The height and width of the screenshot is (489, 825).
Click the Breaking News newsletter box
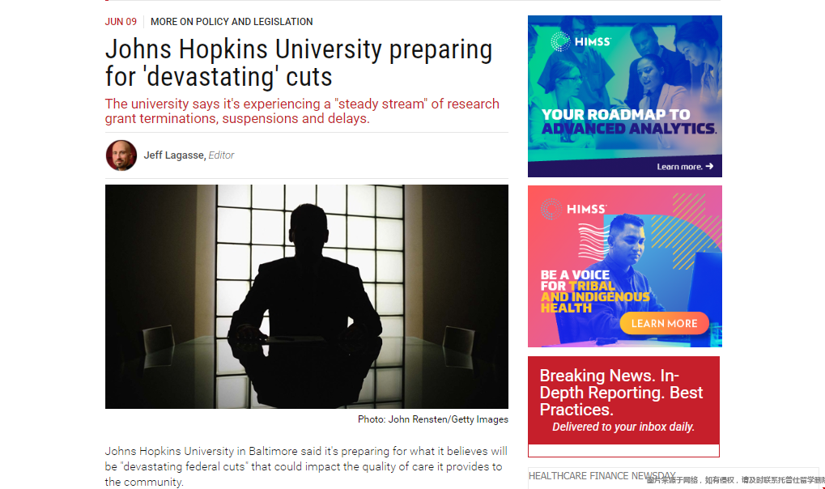pyautogui.click(x=623, y=400)
